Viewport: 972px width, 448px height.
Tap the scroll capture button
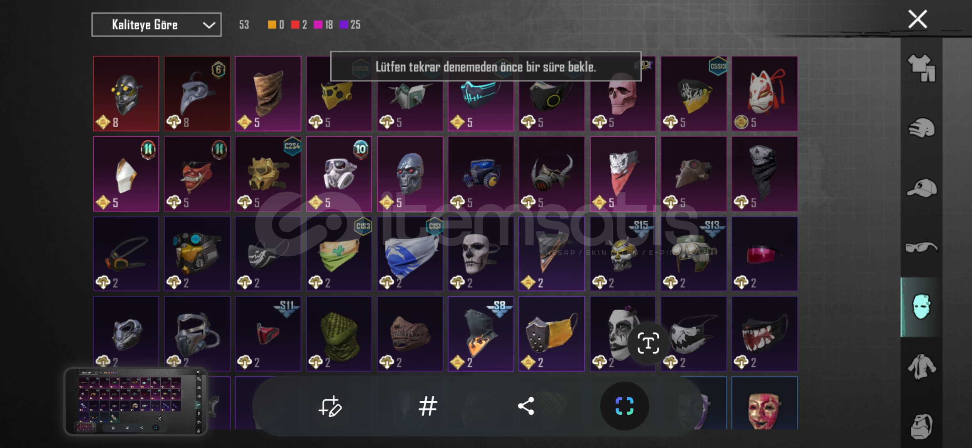coord(624,406)
